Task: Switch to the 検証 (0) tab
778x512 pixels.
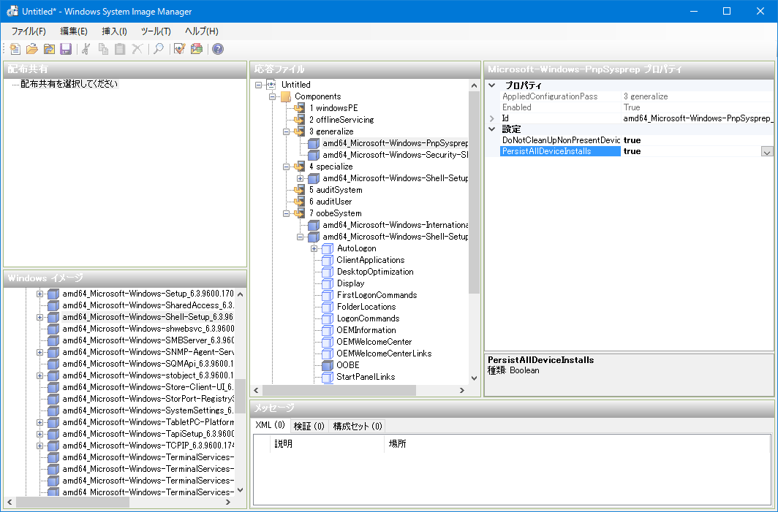Action: 308,426
